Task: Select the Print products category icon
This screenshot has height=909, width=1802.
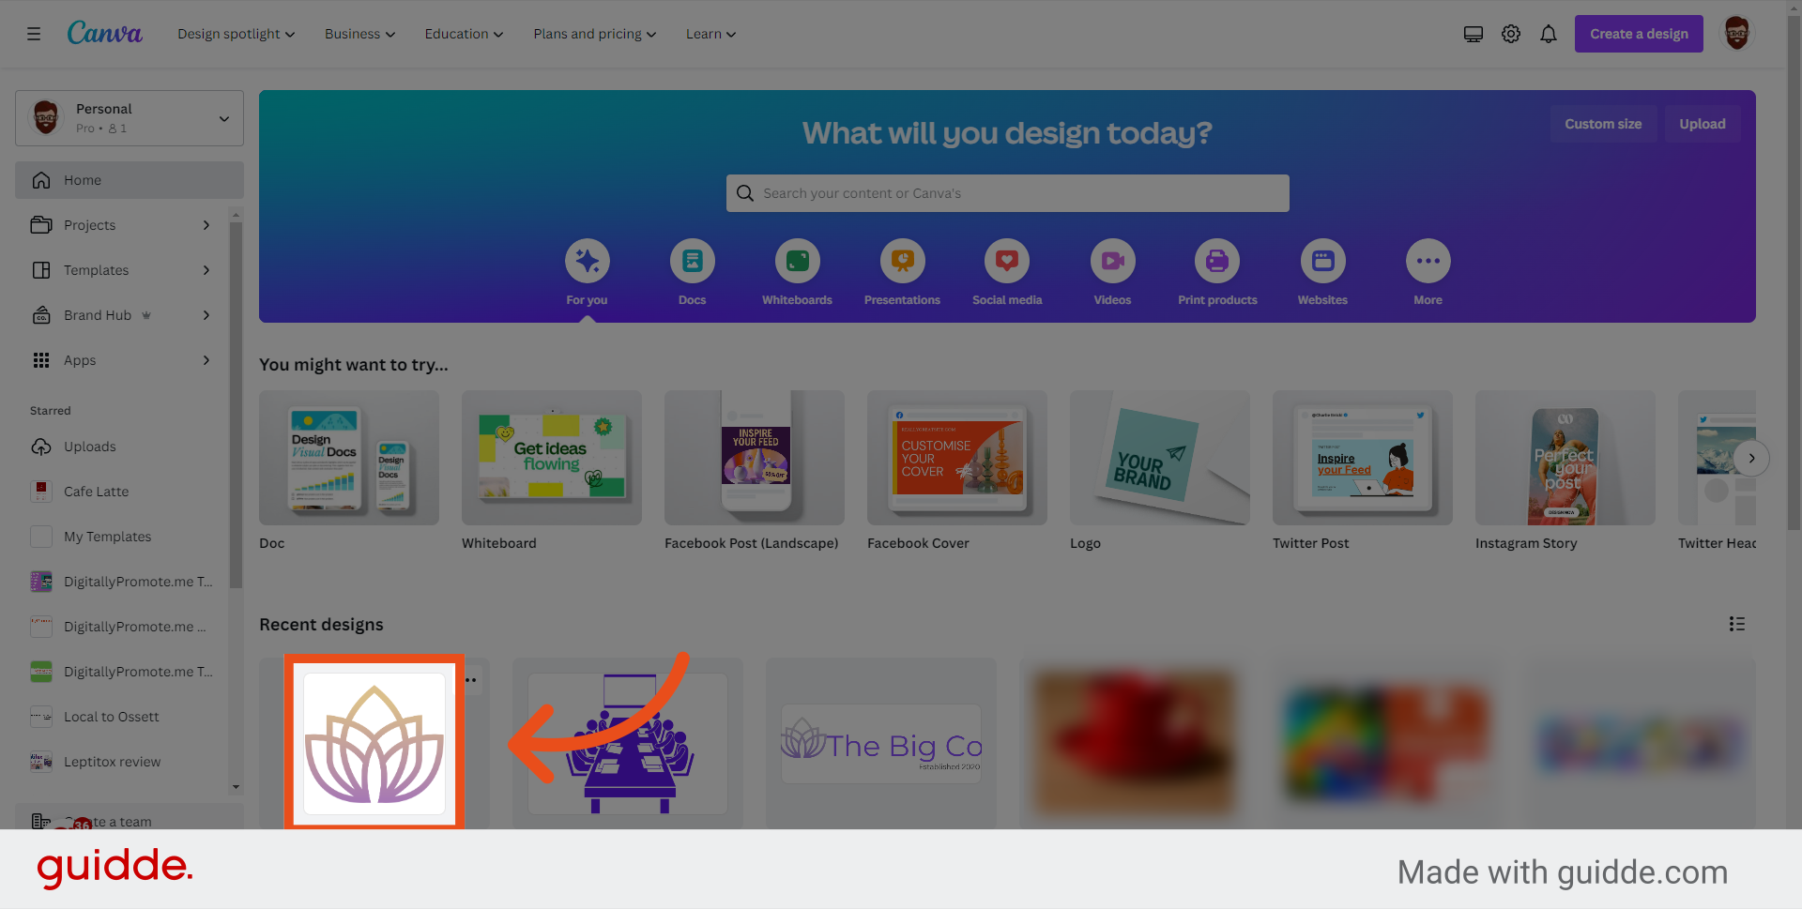Action: pyautogui.click(x=1217, y=261)
